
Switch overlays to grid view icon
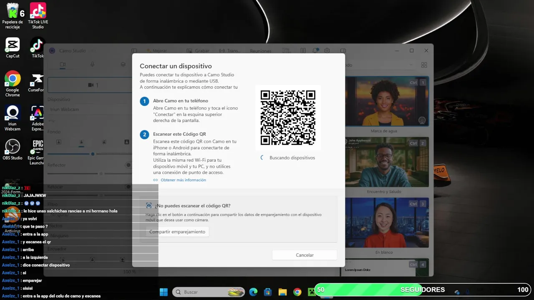tap(424, 65)
